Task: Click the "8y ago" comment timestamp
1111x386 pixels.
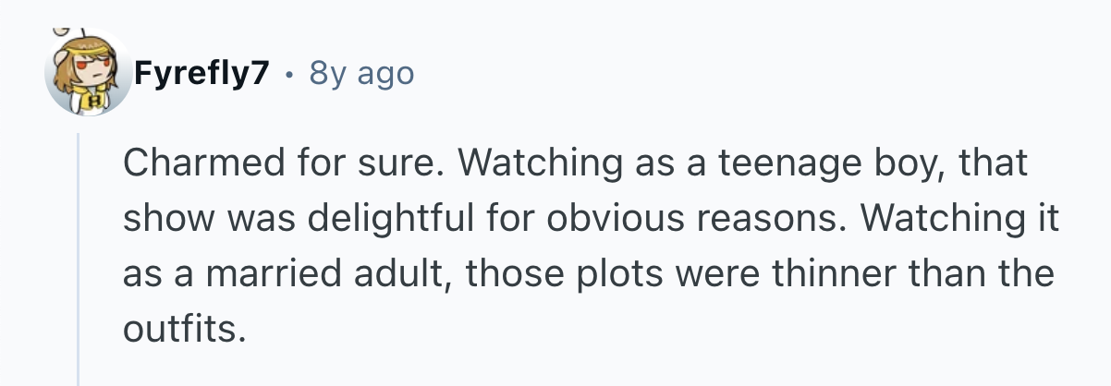Action: (361, 74)
